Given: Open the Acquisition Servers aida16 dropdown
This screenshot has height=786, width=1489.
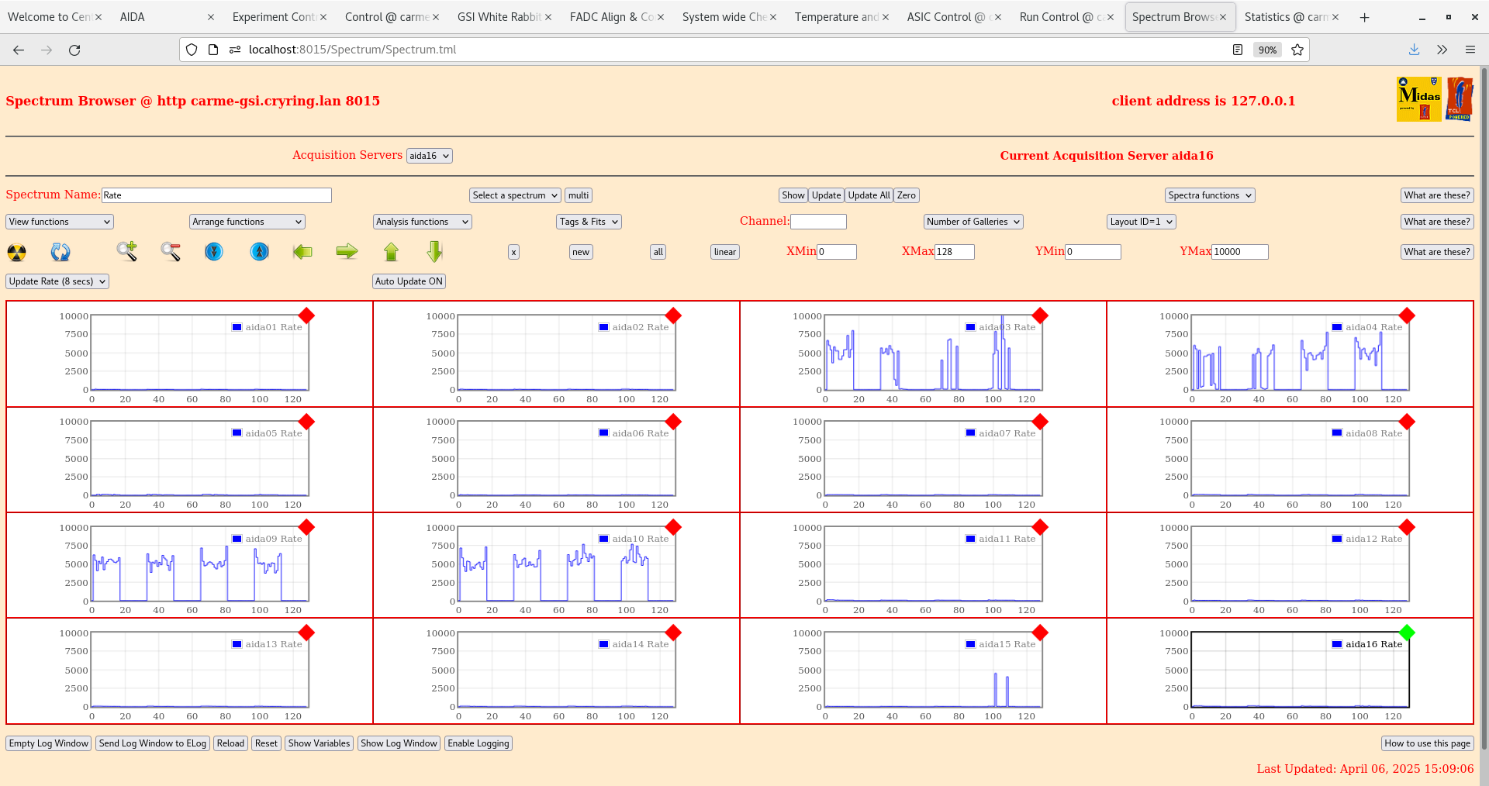Looking at the screenshot, I should (429, 156).
